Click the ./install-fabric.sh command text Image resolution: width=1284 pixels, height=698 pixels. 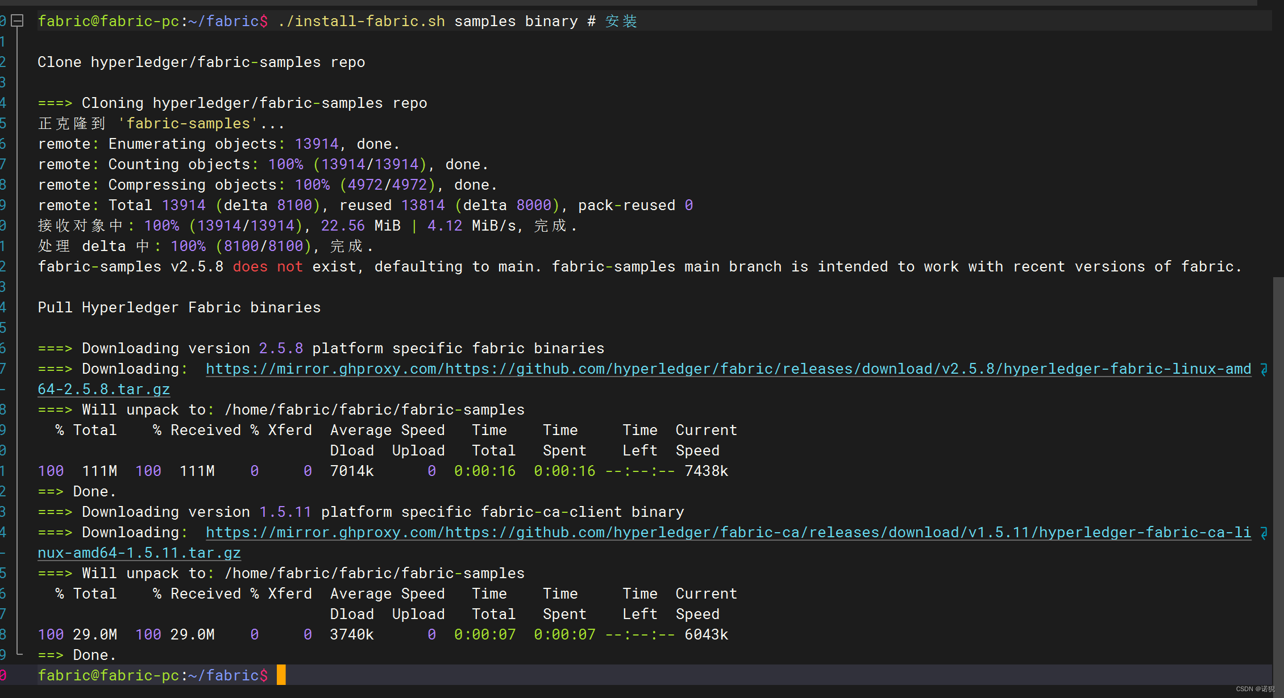click(361, 22)
